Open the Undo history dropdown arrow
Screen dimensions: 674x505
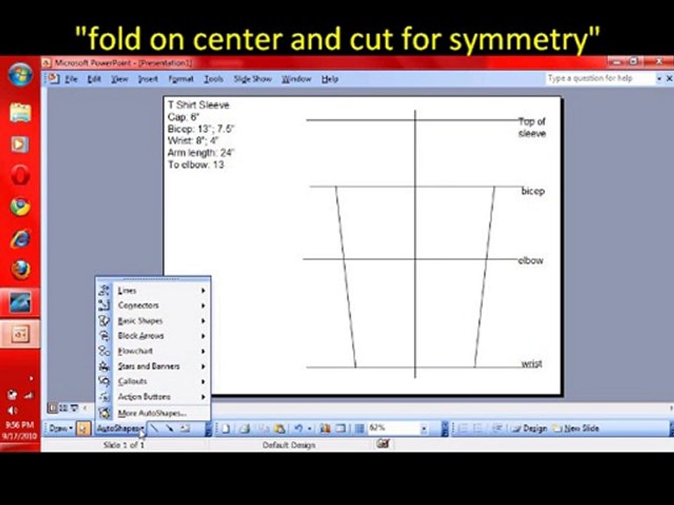coord(309,428)
